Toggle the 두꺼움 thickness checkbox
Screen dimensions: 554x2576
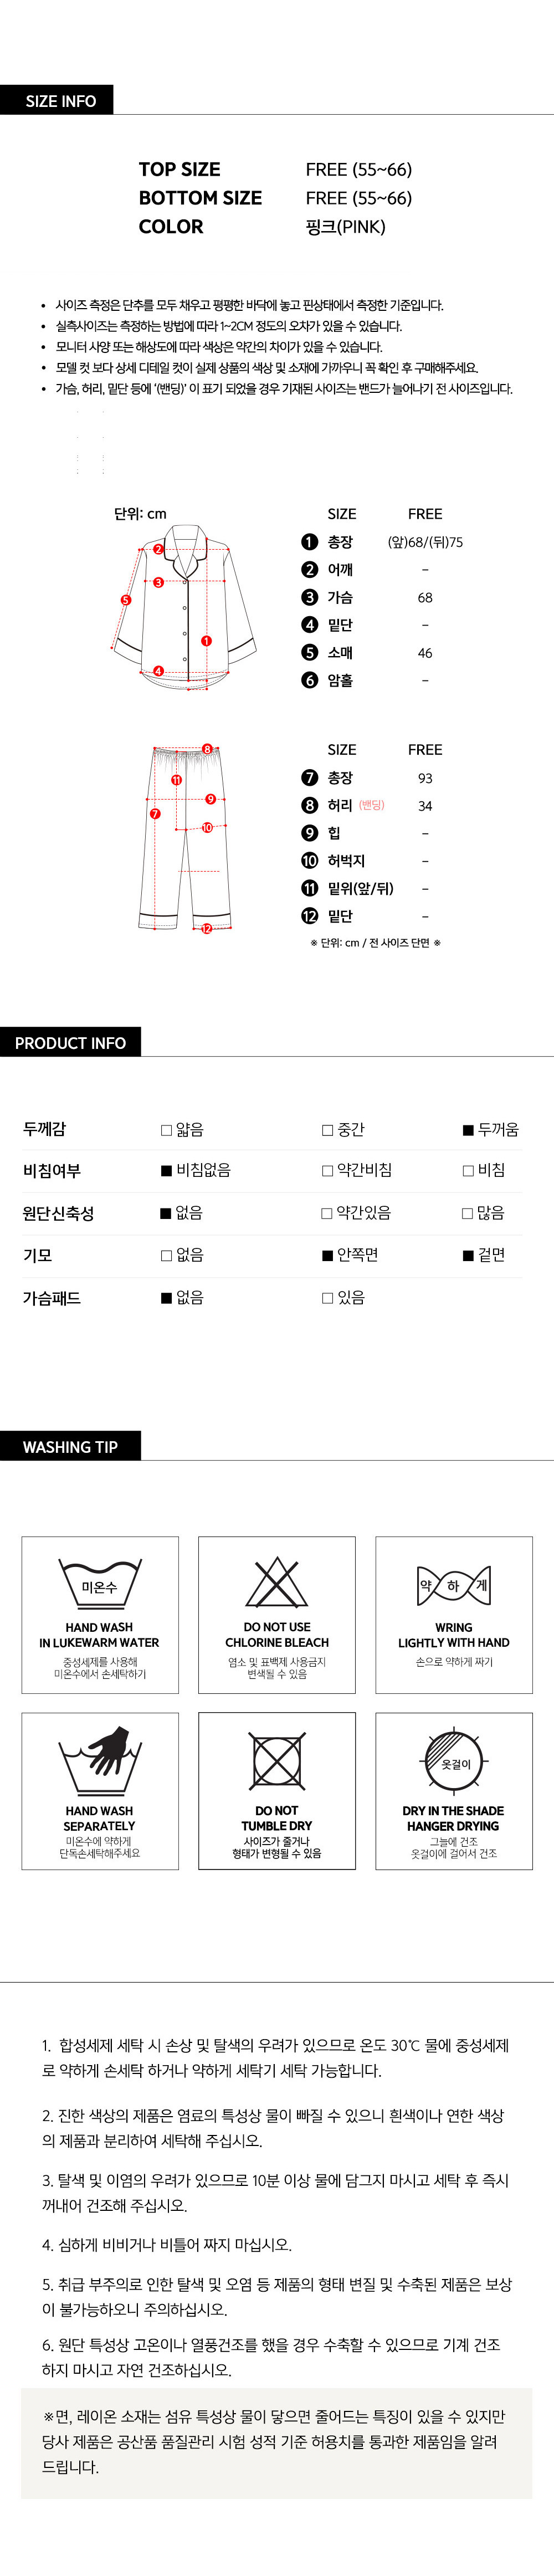(468, 1130)
